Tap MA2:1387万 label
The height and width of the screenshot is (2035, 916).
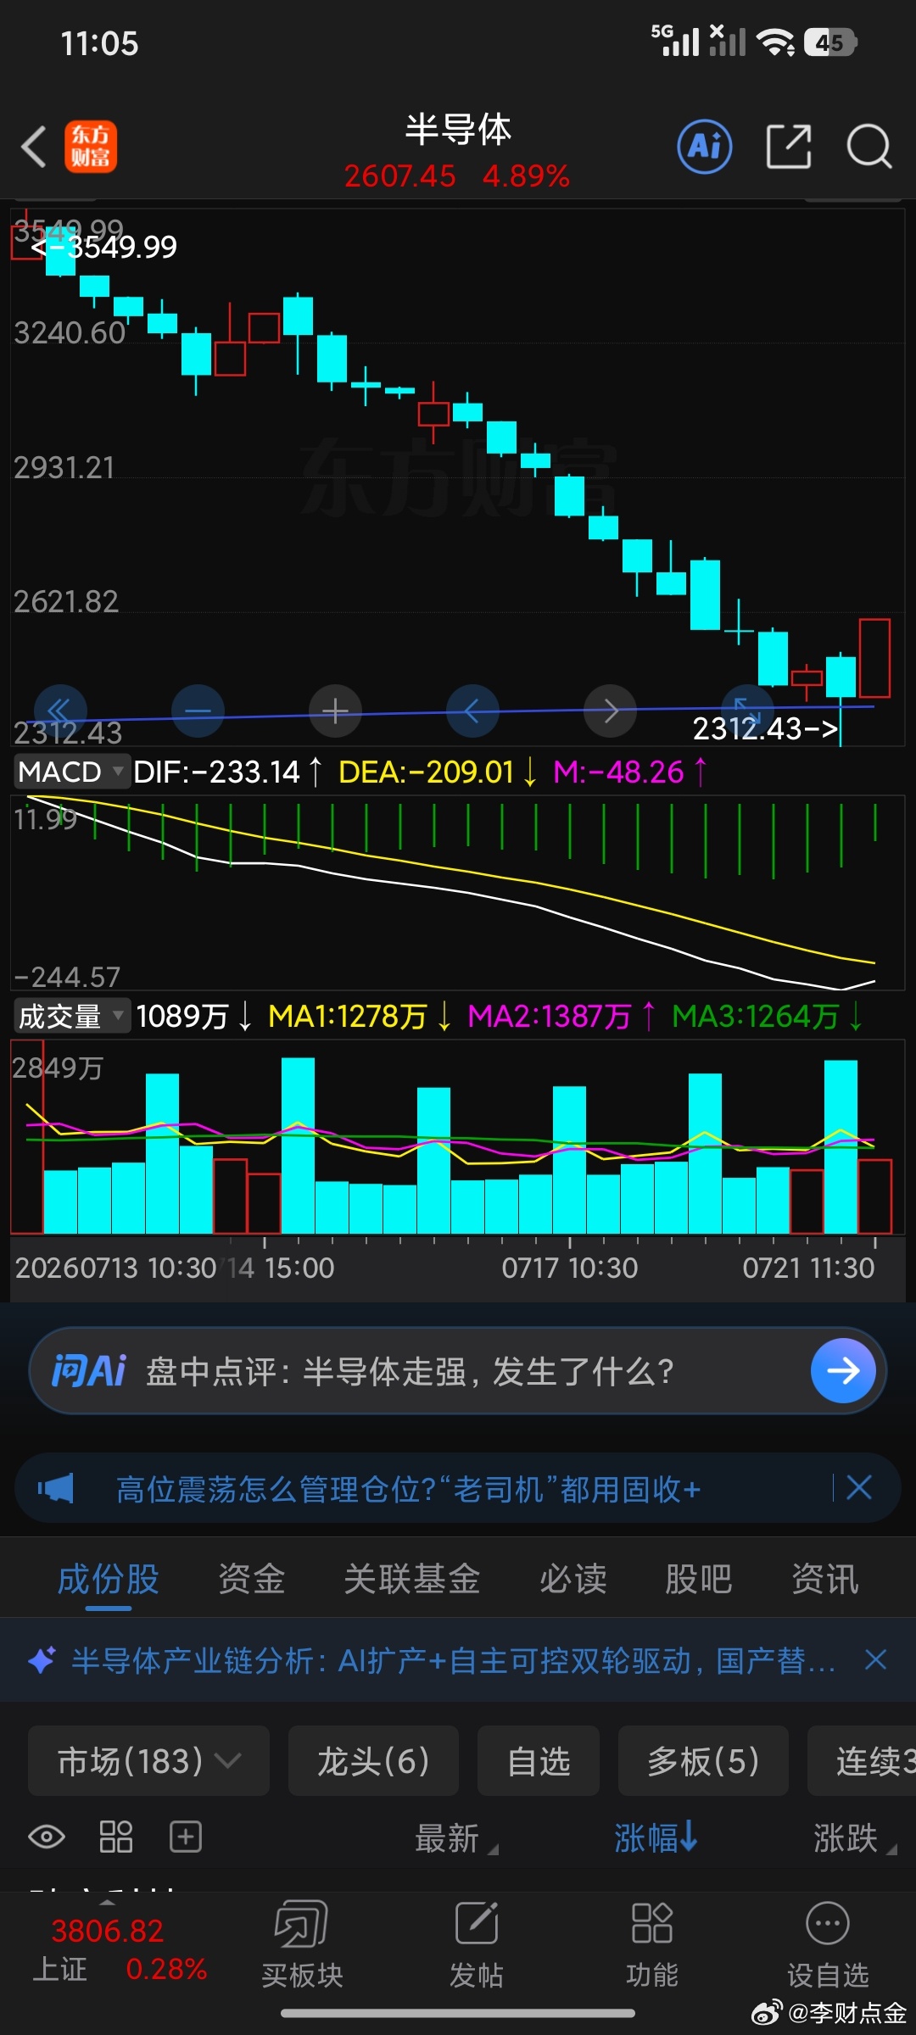[x=550, y=1016]
